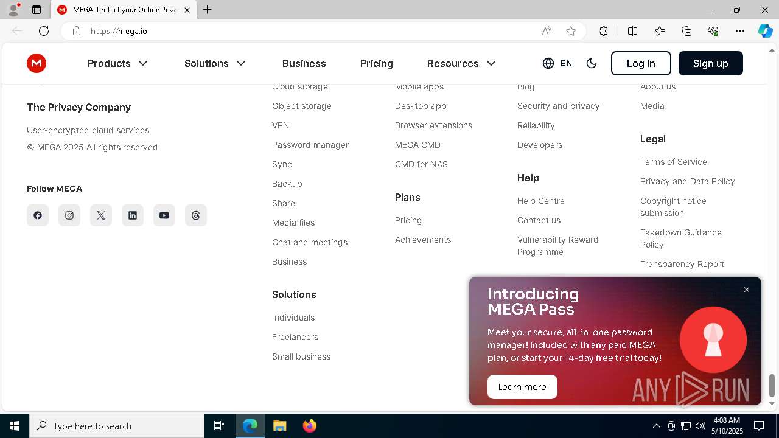Add page to favorites star icon
779x438 pixels.
[x=571, y=31]
